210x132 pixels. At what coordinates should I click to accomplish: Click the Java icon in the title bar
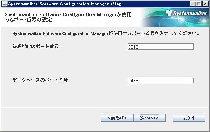(5, 4)
